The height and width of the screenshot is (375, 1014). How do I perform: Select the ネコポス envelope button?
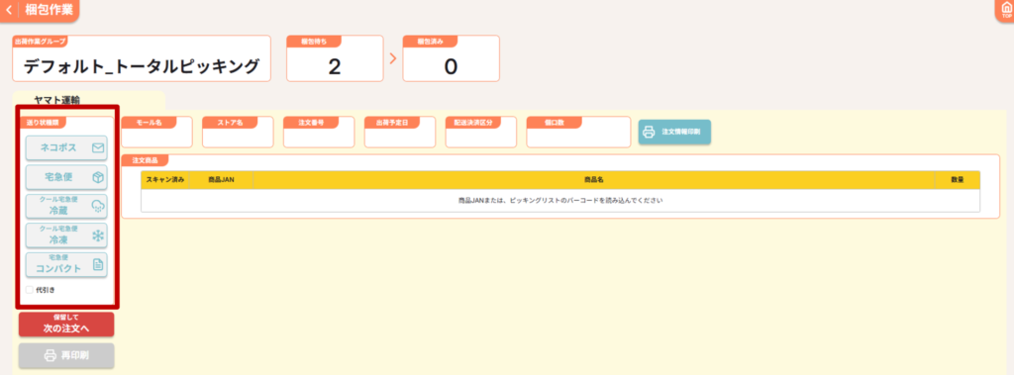(x=66, y=148)
